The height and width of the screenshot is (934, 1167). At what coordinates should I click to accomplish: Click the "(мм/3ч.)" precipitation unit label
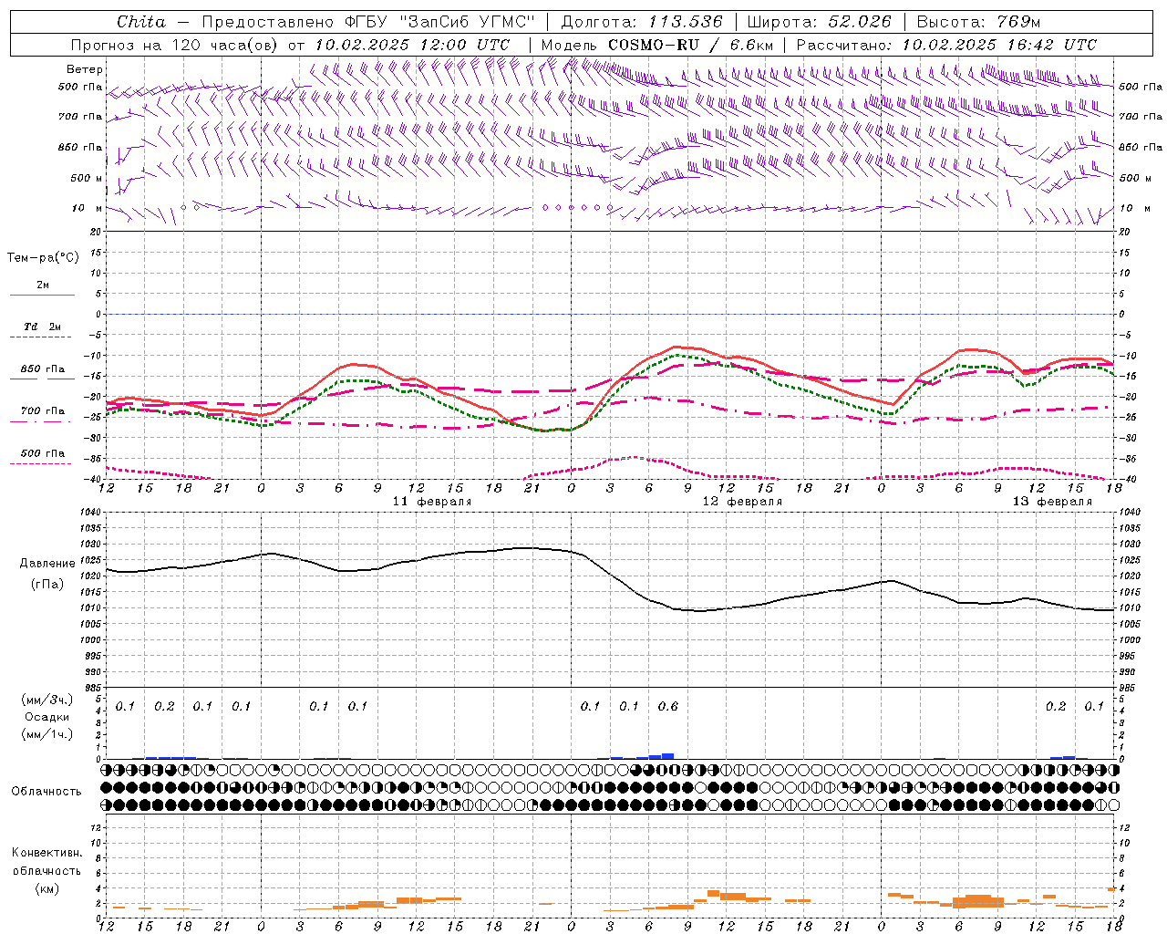47,700
